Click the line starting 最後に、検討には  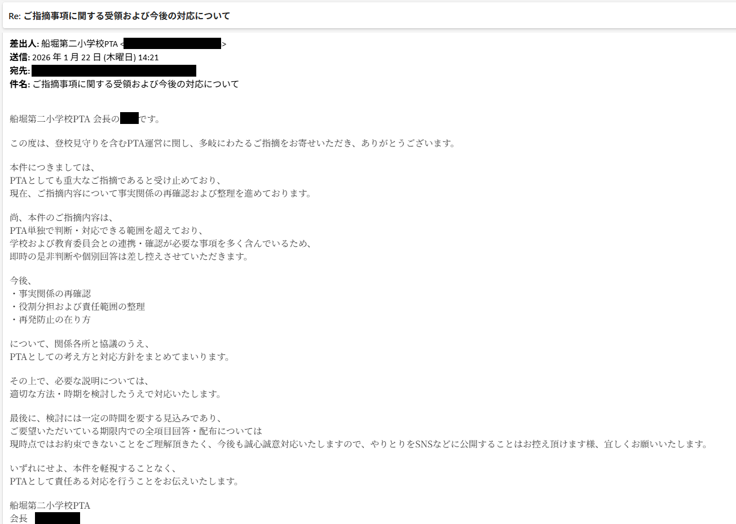pos(116,419)
